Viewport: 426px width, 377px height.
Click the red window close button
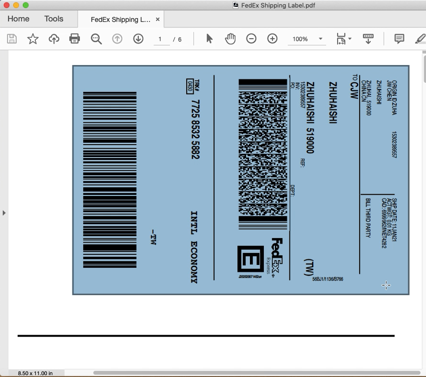pos(7,5)
